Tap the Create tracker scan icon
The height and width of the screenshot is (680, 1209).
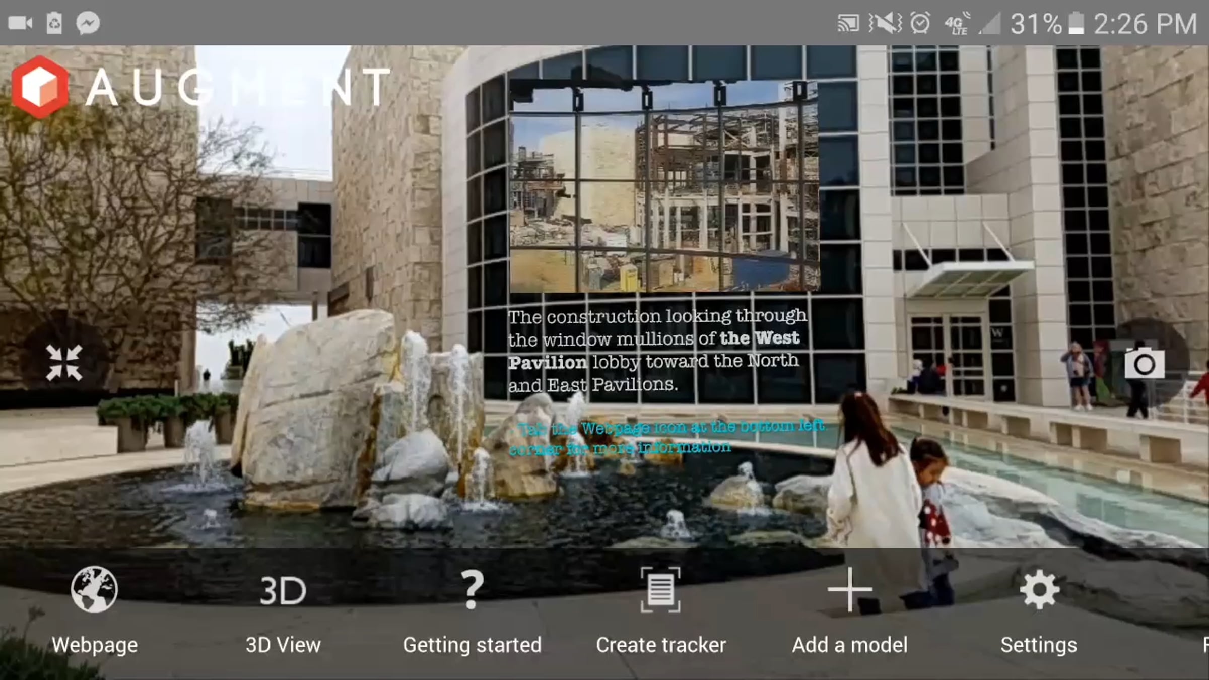point(660,590)
